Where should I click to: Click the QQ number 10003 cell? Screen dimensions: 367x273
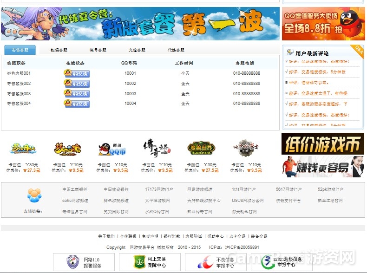click(130, 94)
